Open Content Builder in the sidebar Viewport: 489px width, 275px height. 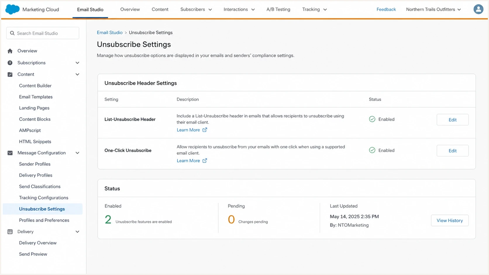pyautogui.click(x=35, y=86)
